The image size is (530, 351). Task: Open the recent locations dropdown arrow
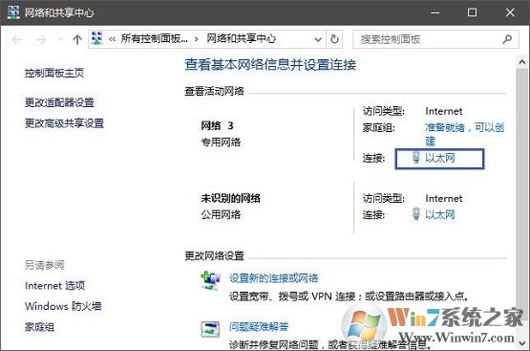tap(60, 39)
